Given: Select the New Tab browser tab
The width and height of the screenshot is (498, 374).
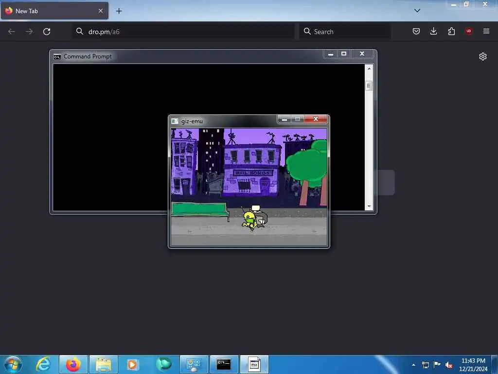Looking at the screenshot, I should click(54, 11).
